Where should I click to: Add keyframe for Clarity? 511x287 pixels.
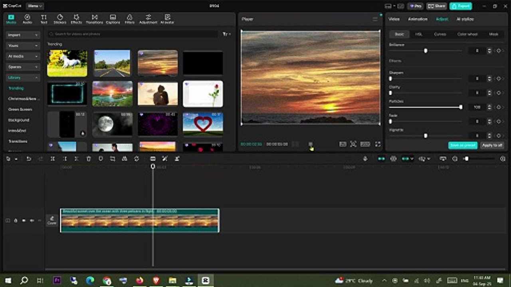(498, 93)
